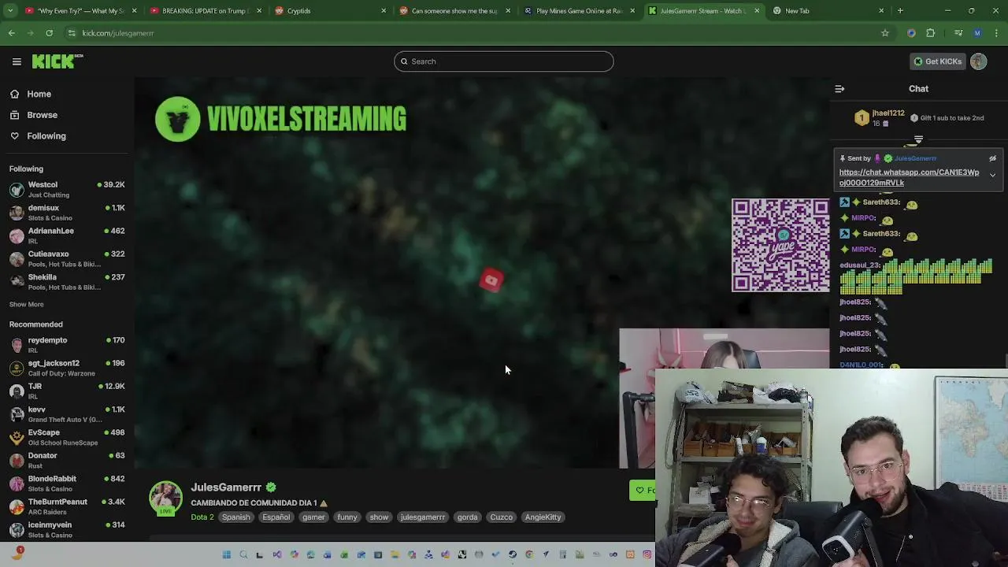Open sgt_jackson12 recommended channel

67,368
